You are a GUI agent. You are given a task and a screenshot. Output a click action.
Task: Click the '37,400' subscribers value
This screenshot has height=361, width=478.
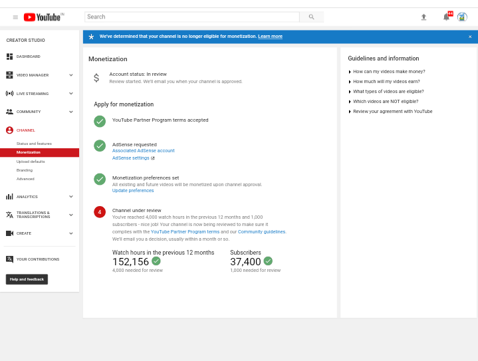click(245, 261)
